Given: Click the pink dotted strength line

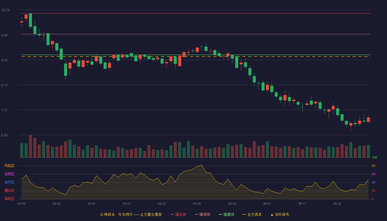Looking at the screenshot, I should [196, 34].
